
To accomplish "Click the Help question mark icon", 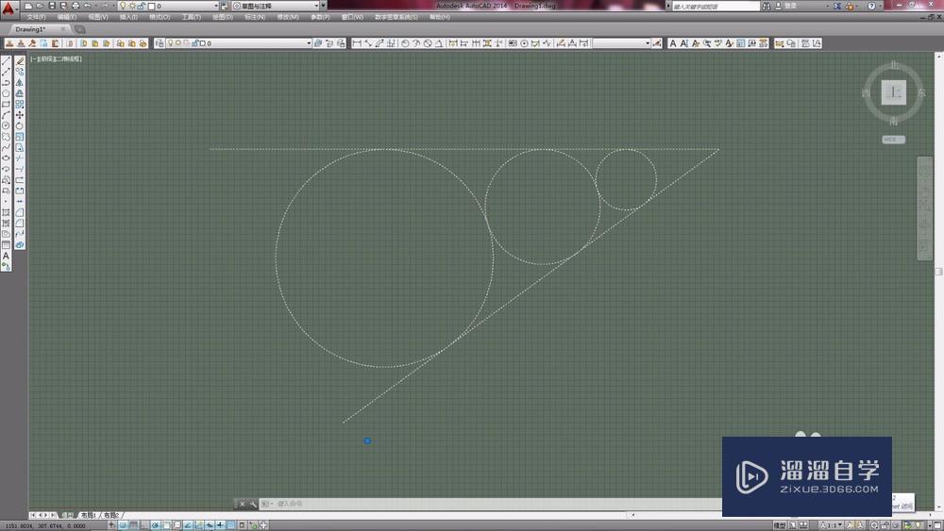I will pos(871,6).
